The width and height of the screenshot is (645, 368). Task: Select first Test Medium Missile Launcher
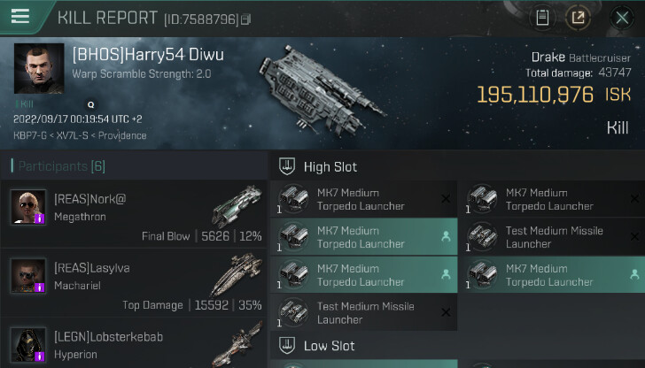tap(551, 237)
